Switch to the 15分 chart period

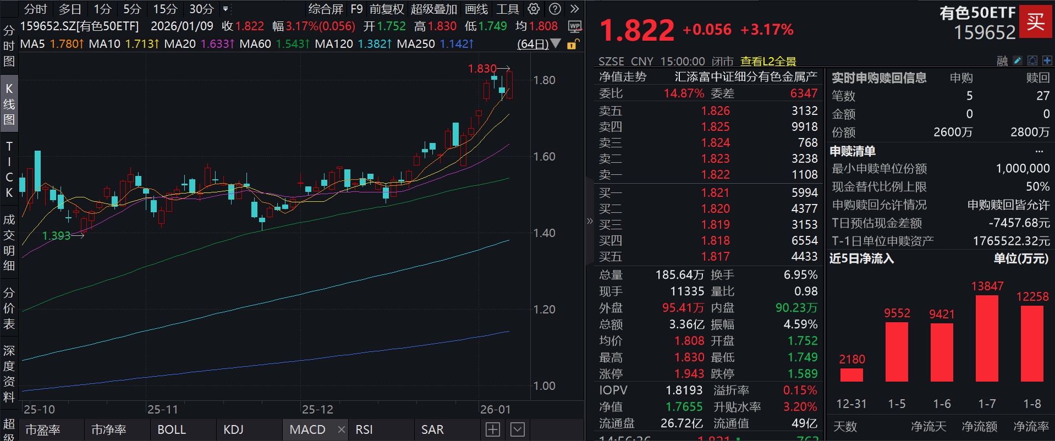point(165,9)
